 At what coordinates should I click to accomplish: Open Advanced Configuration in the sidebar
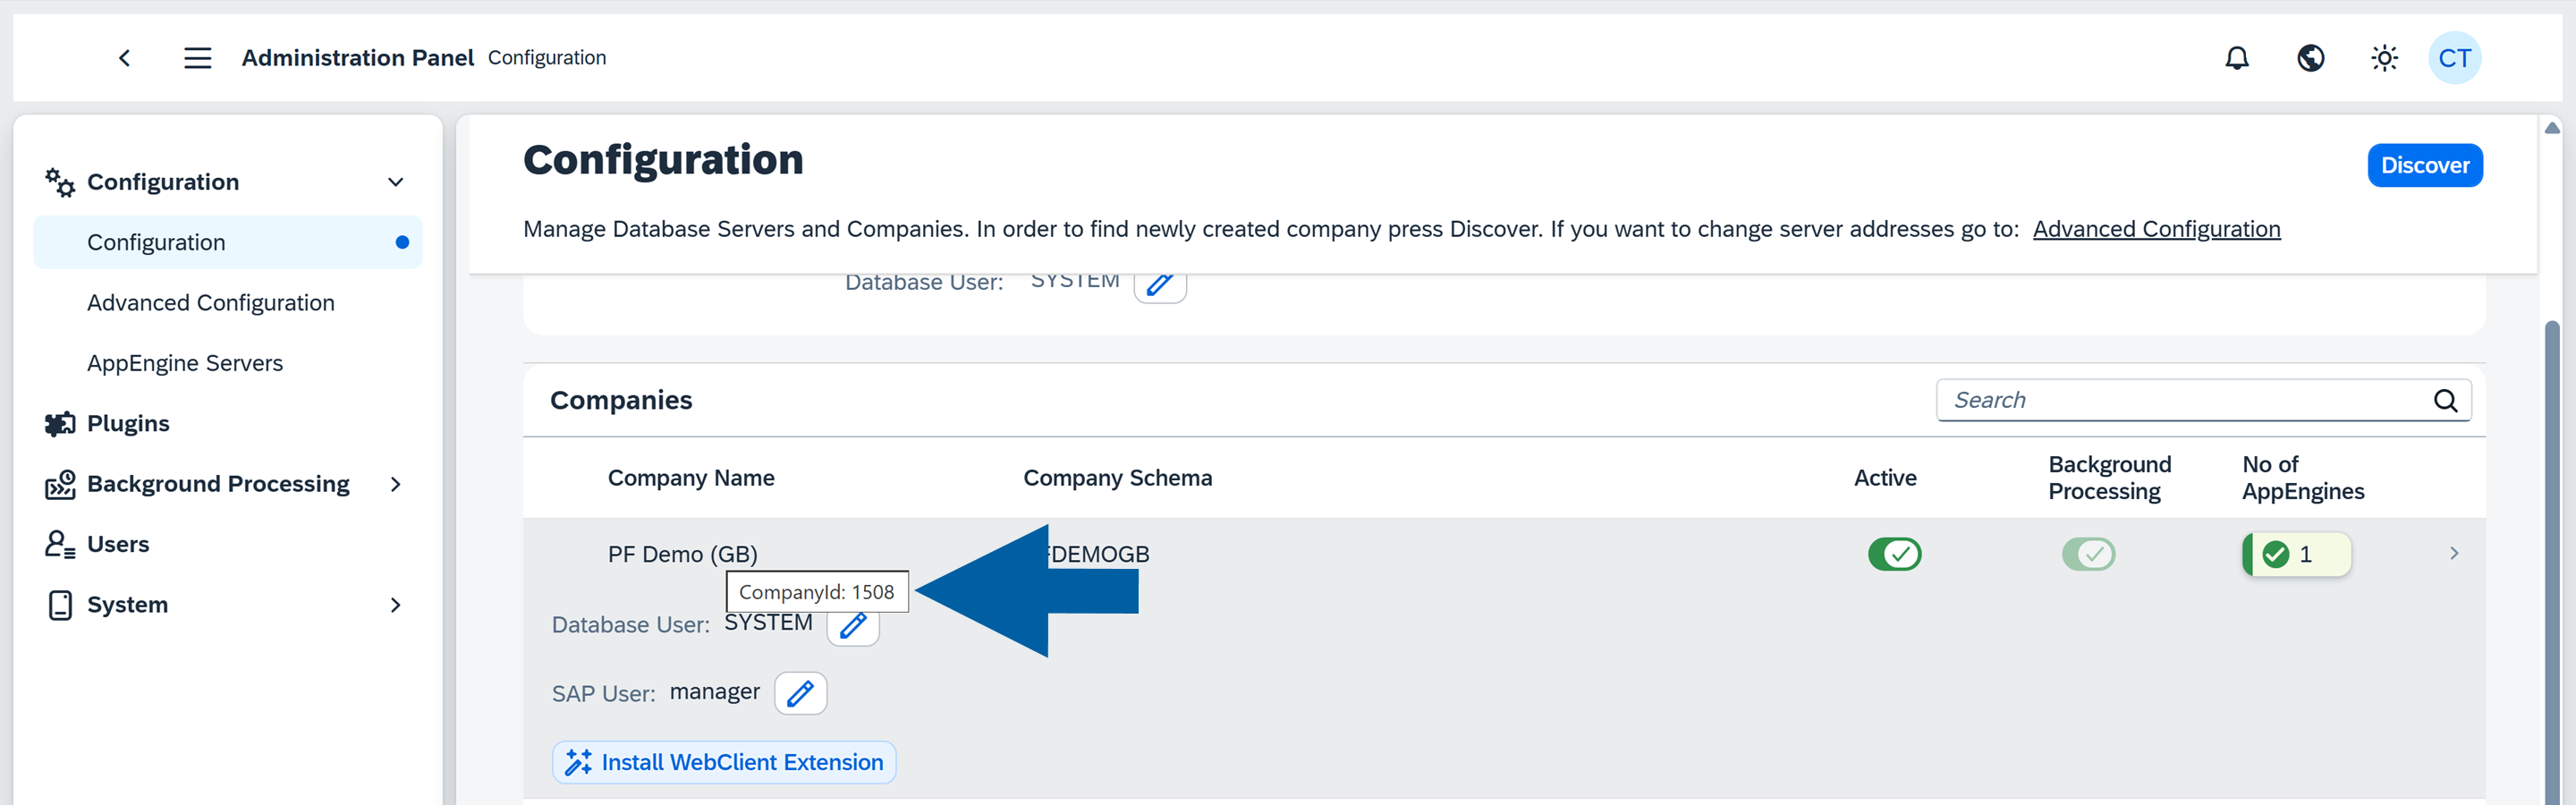[210, 303]
